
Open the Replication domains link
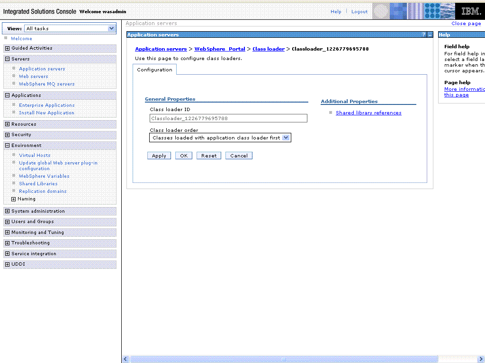point(43,191)
